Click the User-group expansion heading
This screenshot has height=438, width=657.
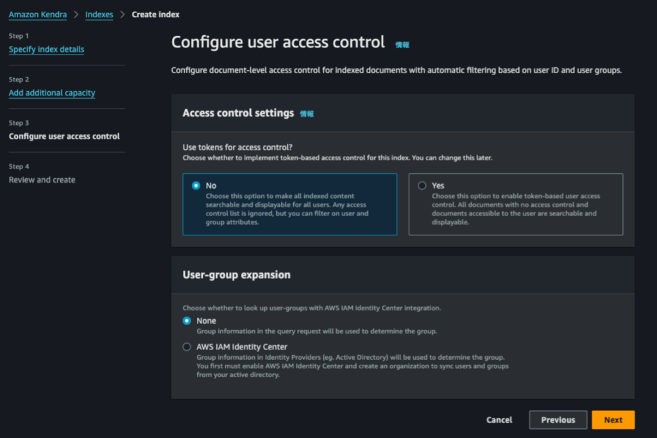coord(236,274)
